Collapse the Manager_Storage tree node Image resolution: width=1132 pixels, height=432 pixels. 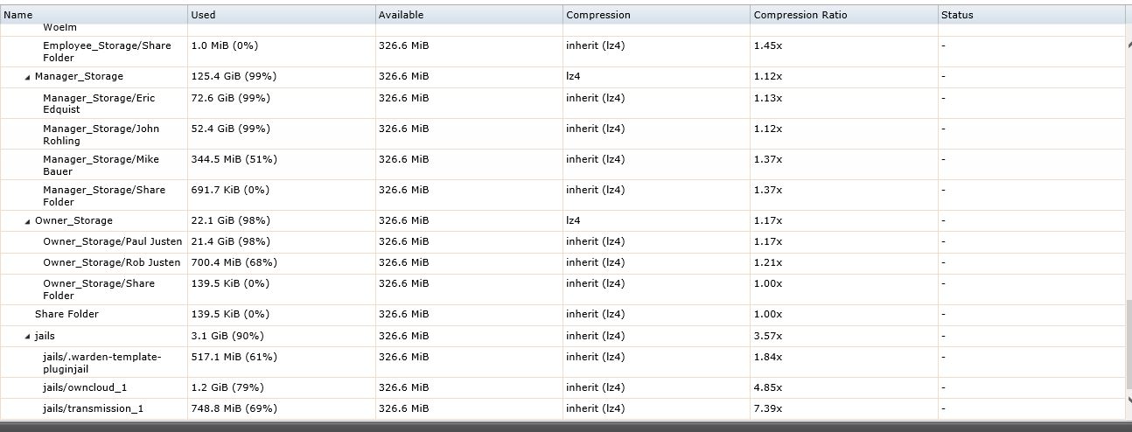27,77
